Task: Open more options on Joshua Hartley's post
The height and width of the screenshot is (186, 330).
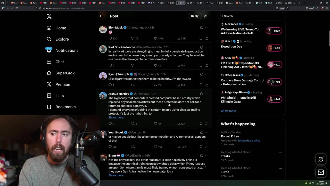Action: (x=207, y=94)
